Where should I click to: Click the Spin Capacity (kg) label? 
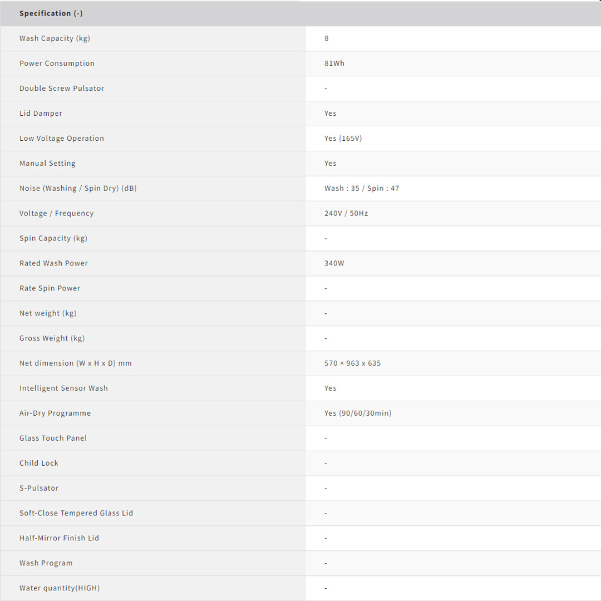(53, 239)
